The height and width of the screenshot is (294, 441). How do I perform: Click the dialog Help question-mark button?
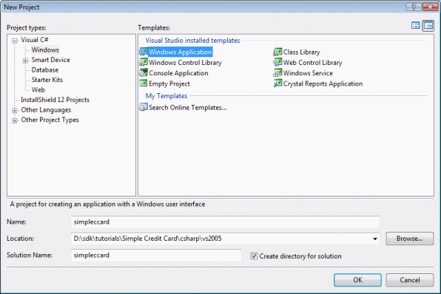pyautogui.click(x=414, y=7)
